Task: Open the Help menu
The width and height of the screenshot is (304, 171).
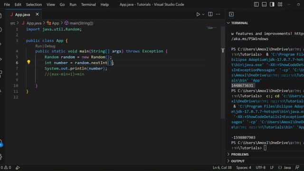Action: [x=104, y=4]
